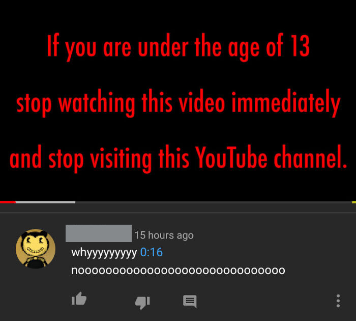The height and width of the screenshot is (321, 356).
Task: Seek within the red played progress segment
Action: [x=8, y=202]
